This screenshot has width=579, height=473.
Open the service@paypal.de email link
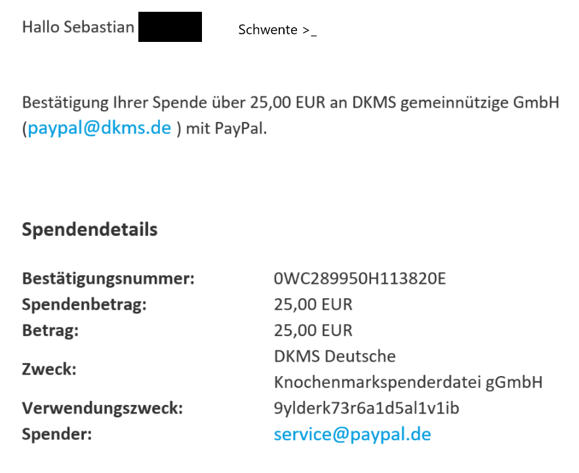click(x=352, y=434)
